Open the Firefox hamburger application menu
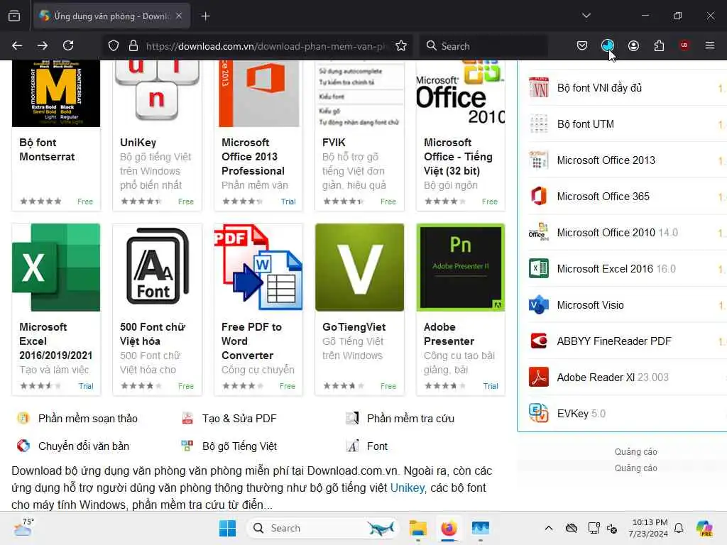 tap(710, 45)
